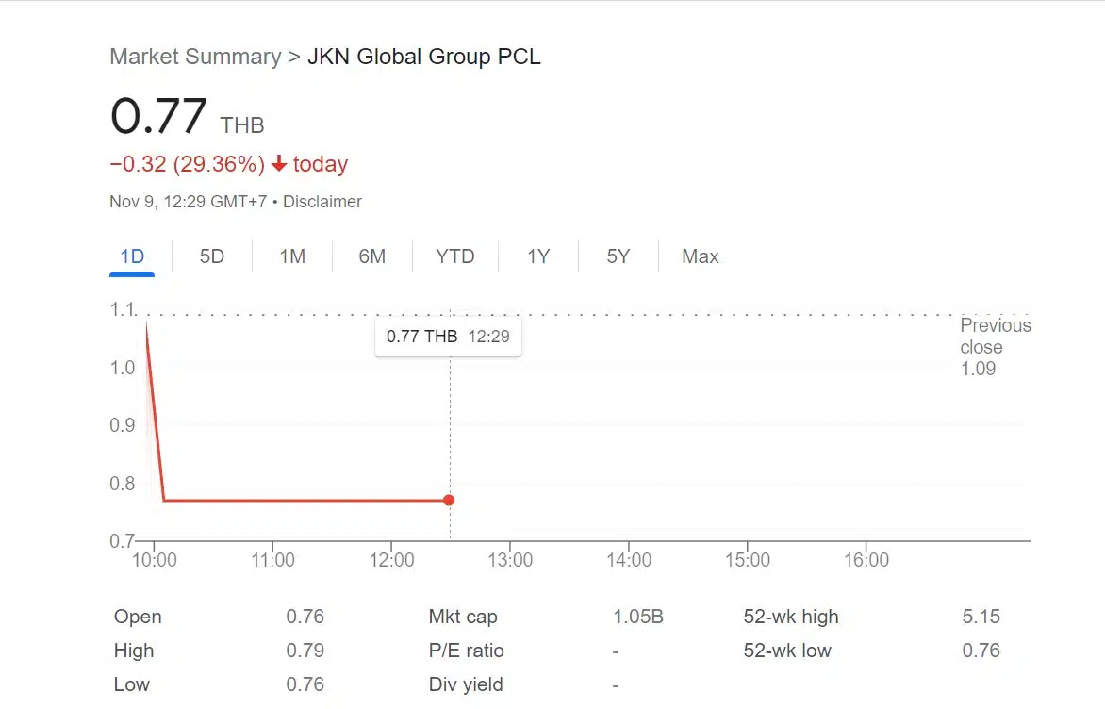Click the Previous close label
This screenshot has height=709, width=1105.
coord(995,336)
